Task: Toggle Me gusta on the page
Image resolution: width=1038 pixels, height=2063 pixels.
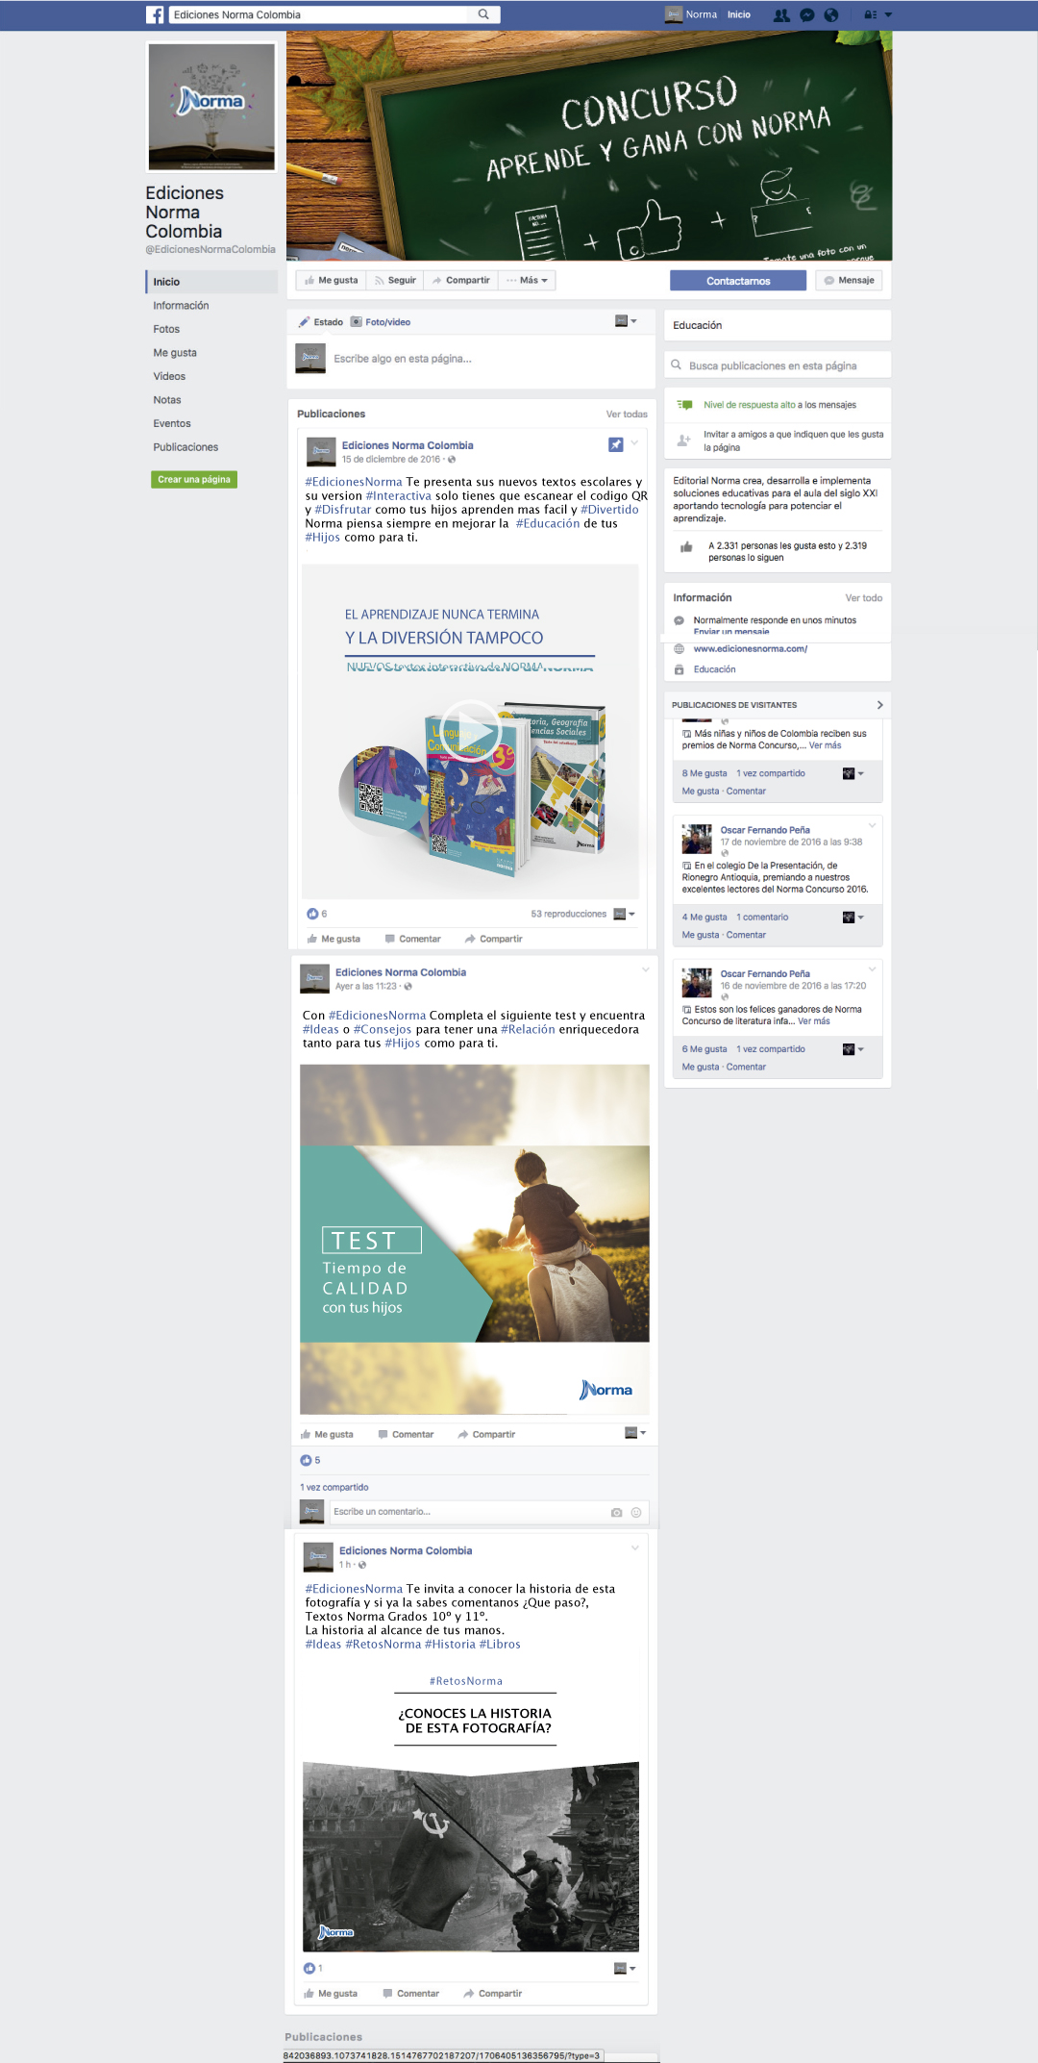Action: click(332, 280)
